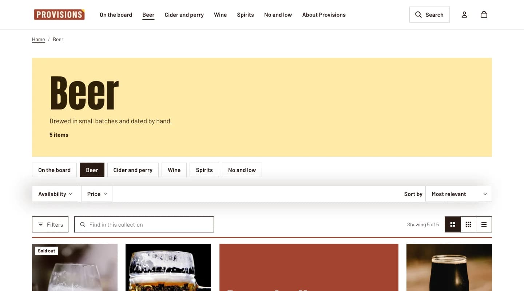Click the red promotional banner tile

[x=309, y=267]
